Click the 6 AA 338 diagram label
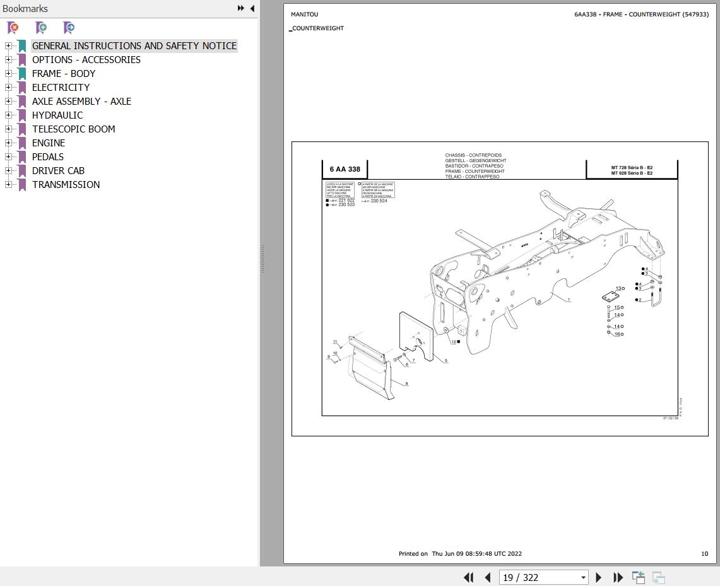Screen dimensions: 720x586 click(345, 169)
